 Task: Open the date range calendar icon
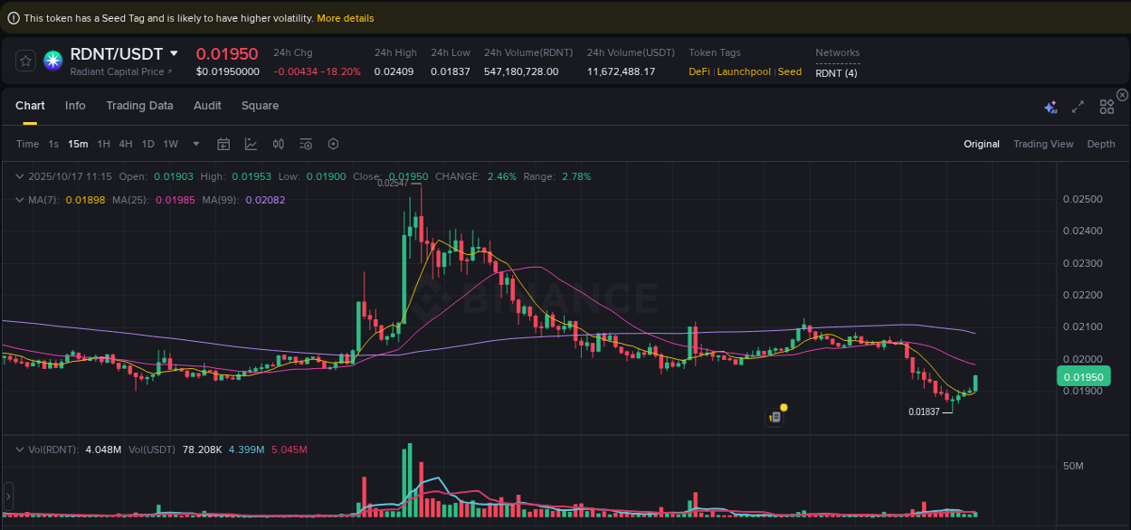223,144
